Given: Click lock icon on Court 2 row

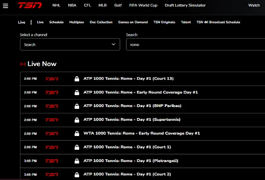Looking at the screenshot, I should click(77, 175).
